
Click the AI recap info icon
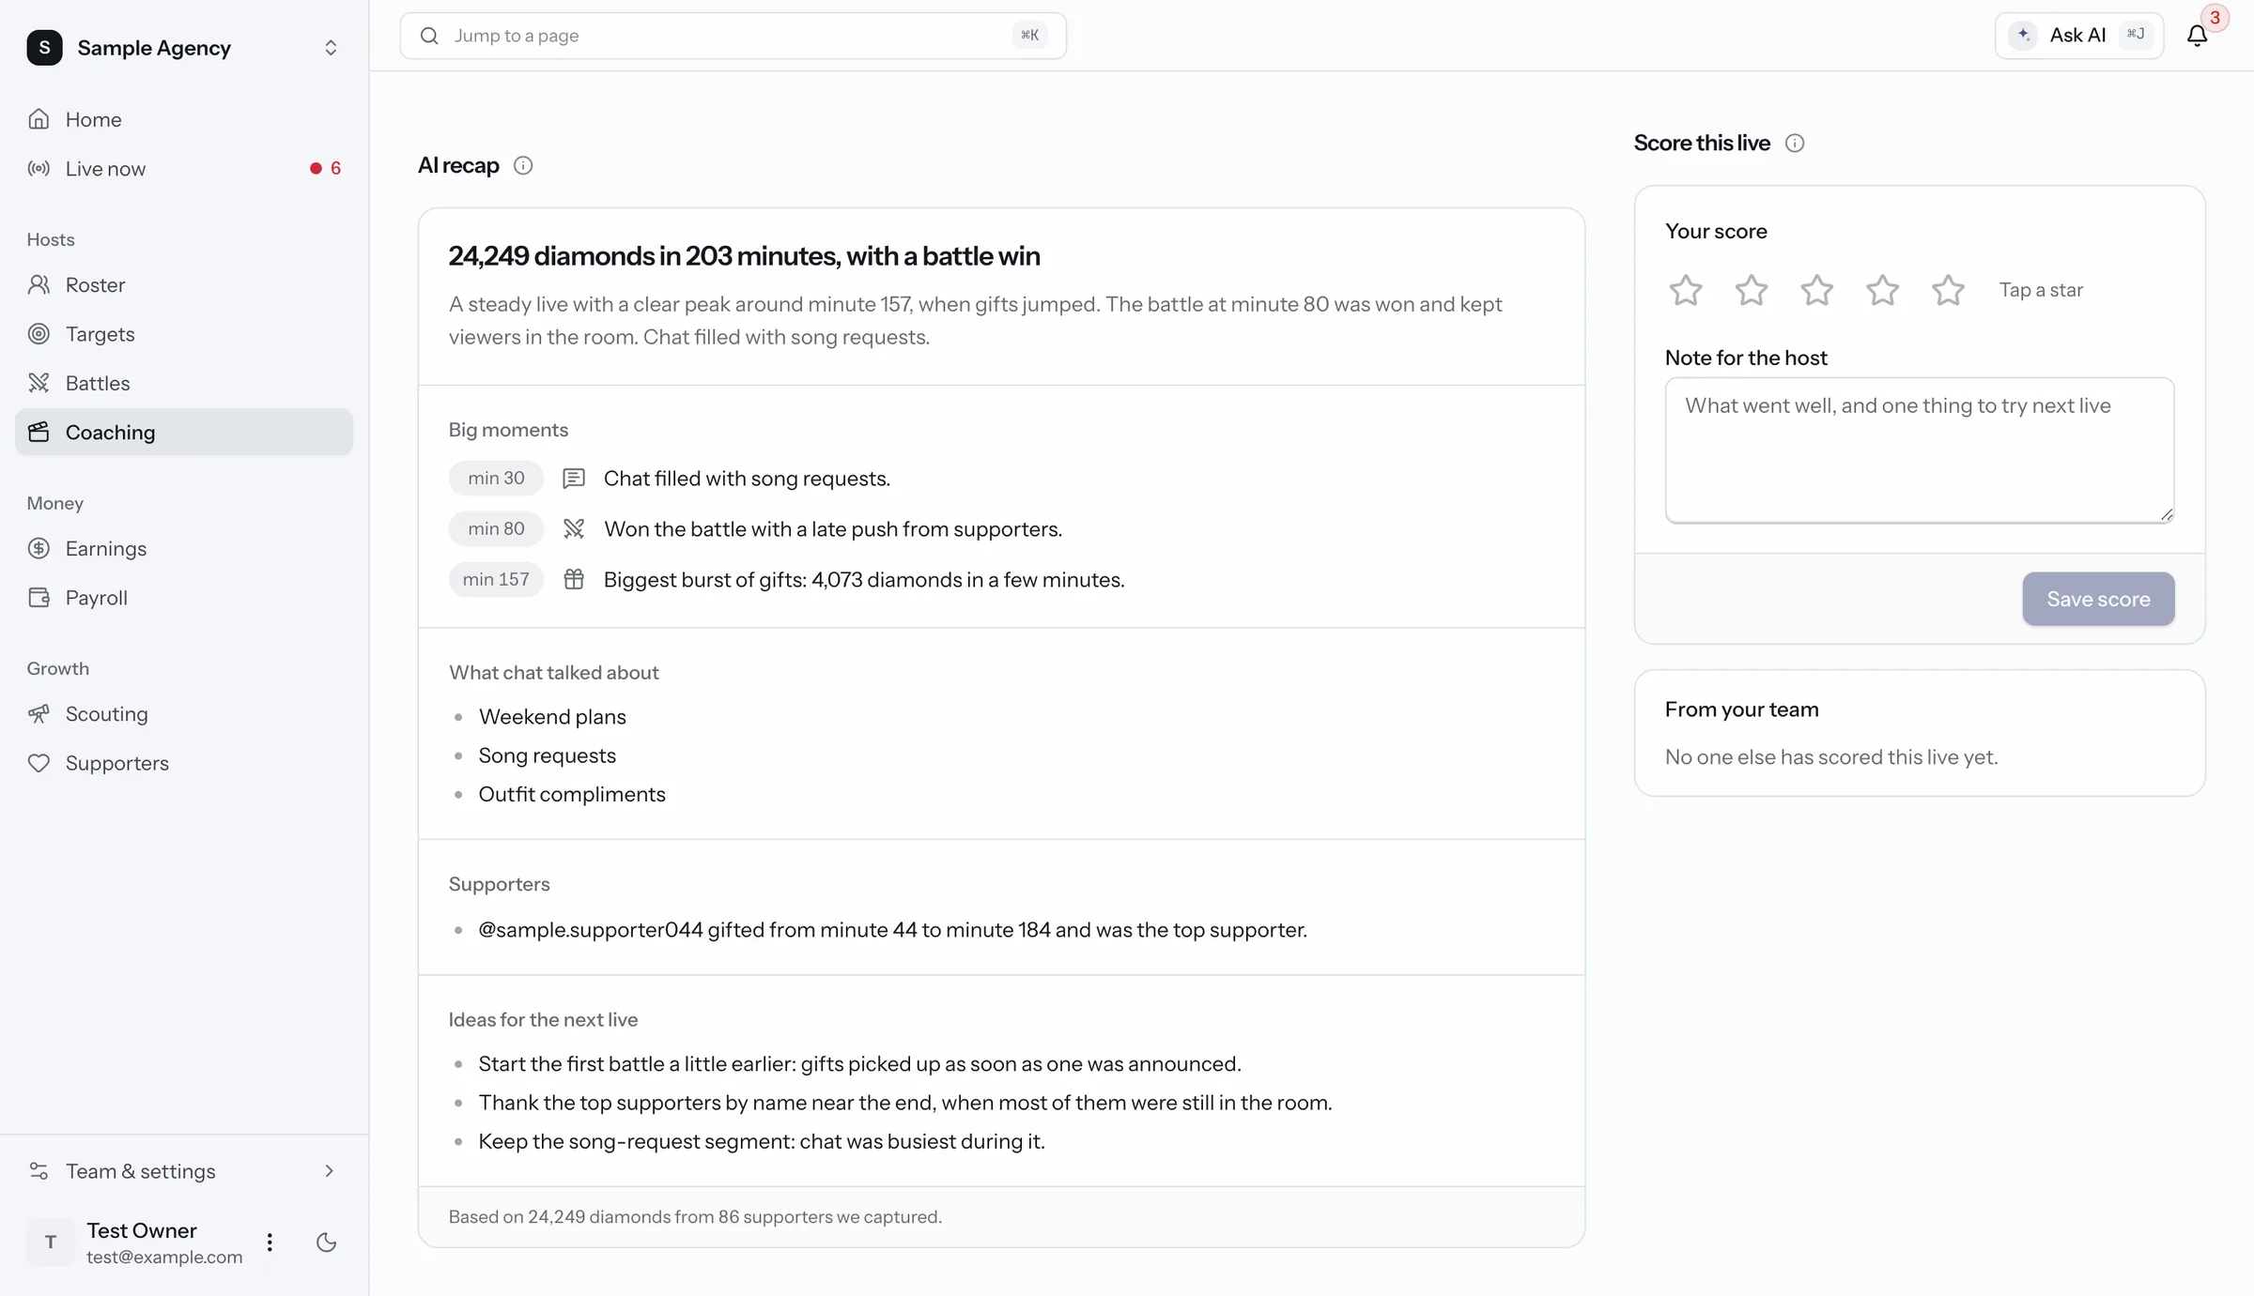coord(523,165)
